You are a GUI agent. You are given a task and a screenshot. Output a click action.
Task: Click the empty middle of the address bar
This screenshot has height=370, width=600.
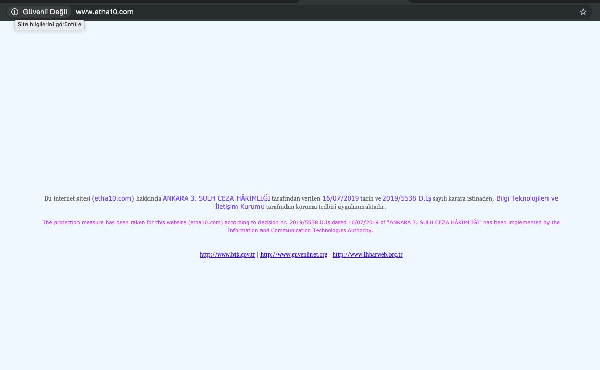(357, 12)
